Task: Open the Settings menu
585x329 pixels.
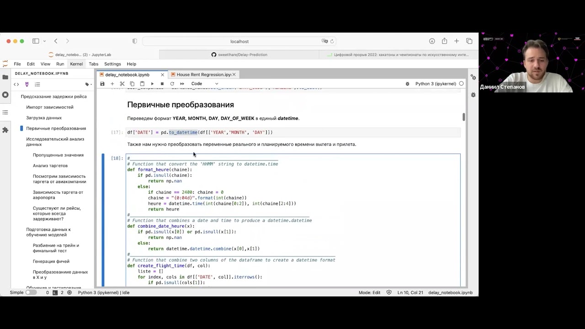Action: coord(112,64)
